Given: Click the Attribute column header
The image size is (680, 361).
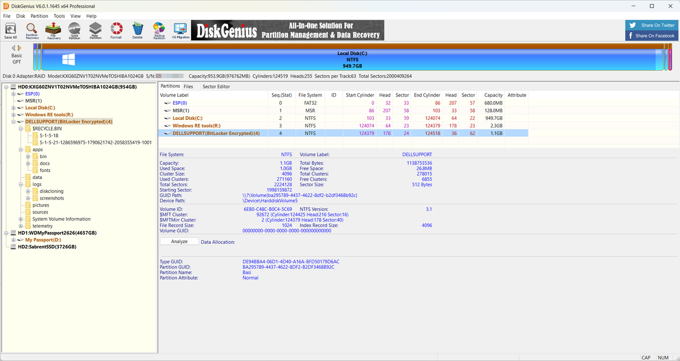Looking at the screenshot, I should coord(517,95).
